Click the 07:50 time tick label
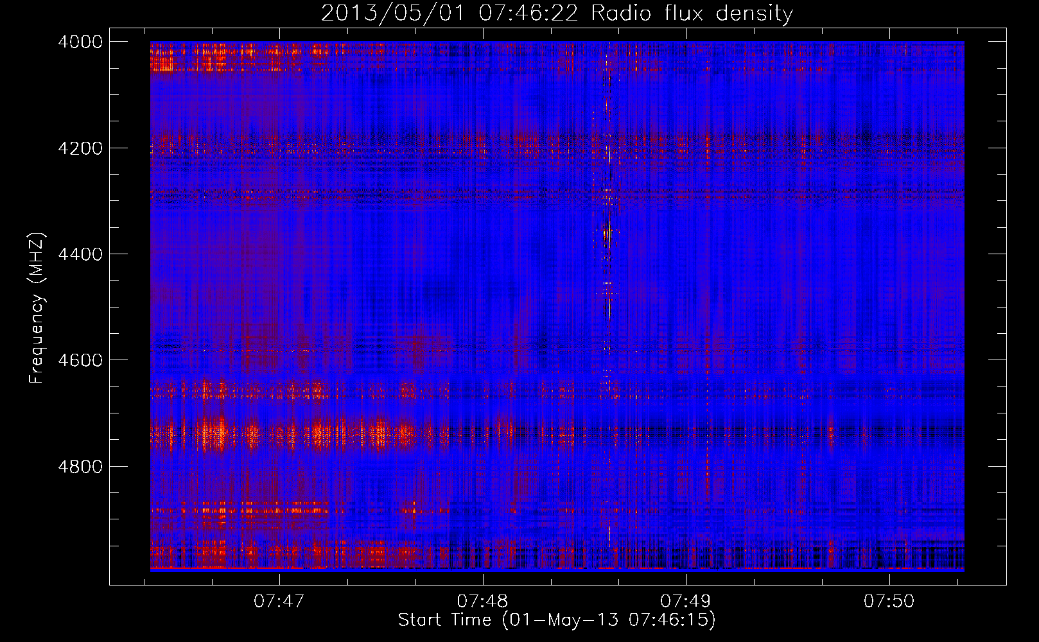The width and height of the screenshot is (1039, 642). 889,602
